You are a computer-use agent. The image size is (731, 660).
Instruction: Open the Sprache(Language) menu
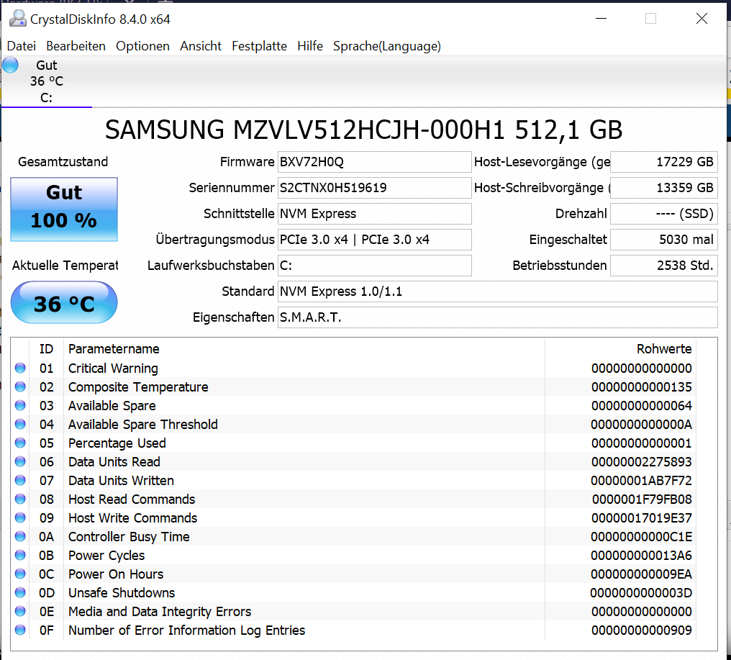[x=387, y=46]
